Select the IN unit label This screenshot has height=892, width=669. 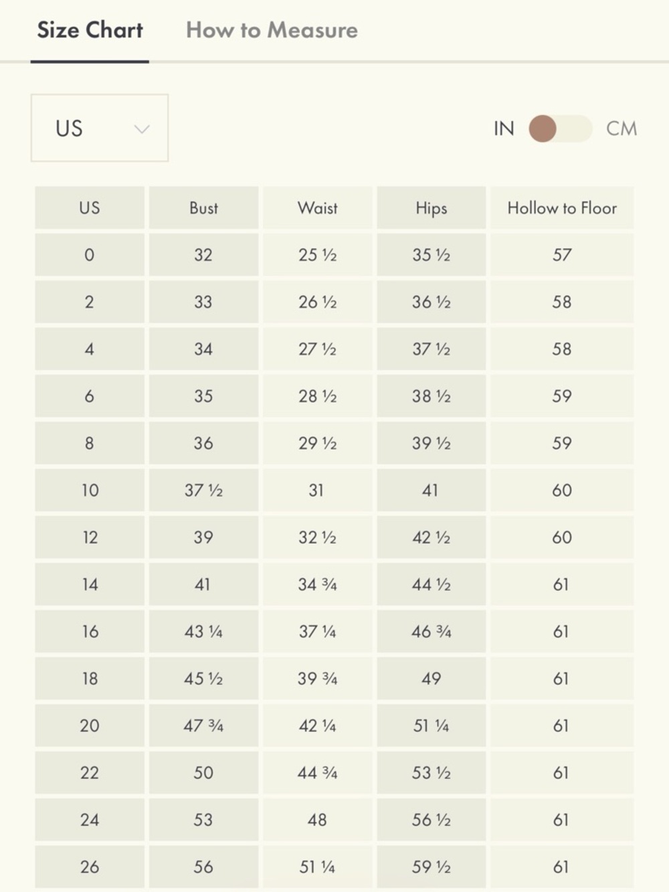[504, 128]
